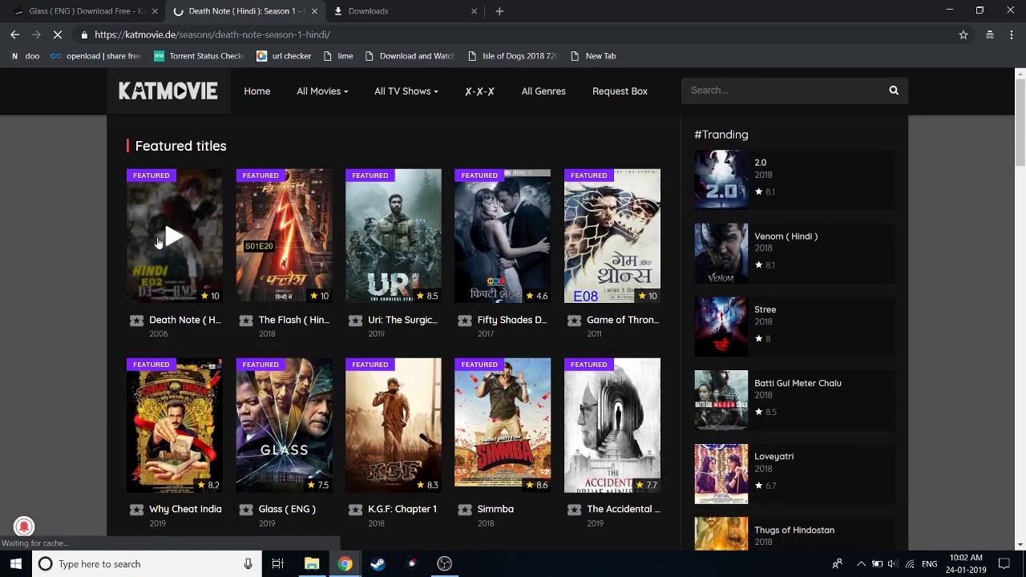Open Fifty Shades featured poster
The height and width of the screenshot is (577, 1026).
tap(503, 236)
